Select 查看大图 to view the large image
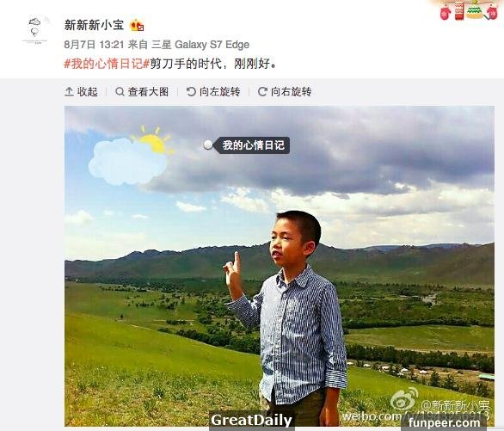This screenshot has height=431, width=504. (142, 91)
